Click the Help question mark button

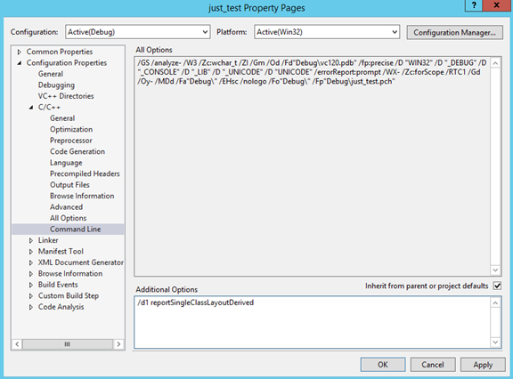[474, 6]
